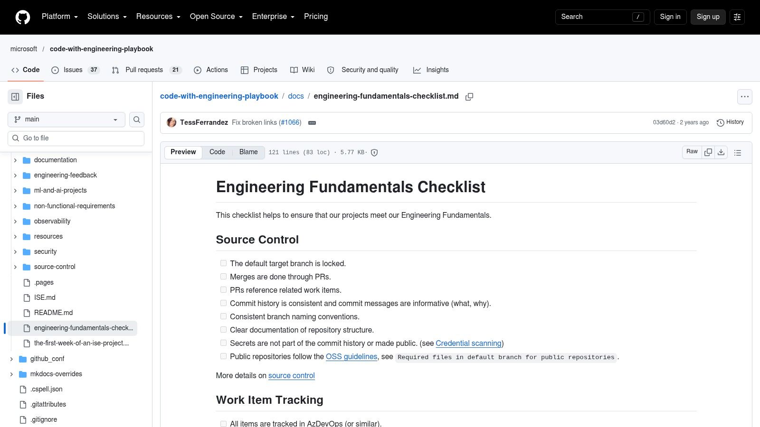Switch to the Code view tab
Viewport: 760px width, 427px height.
click(x=217, y=152)
